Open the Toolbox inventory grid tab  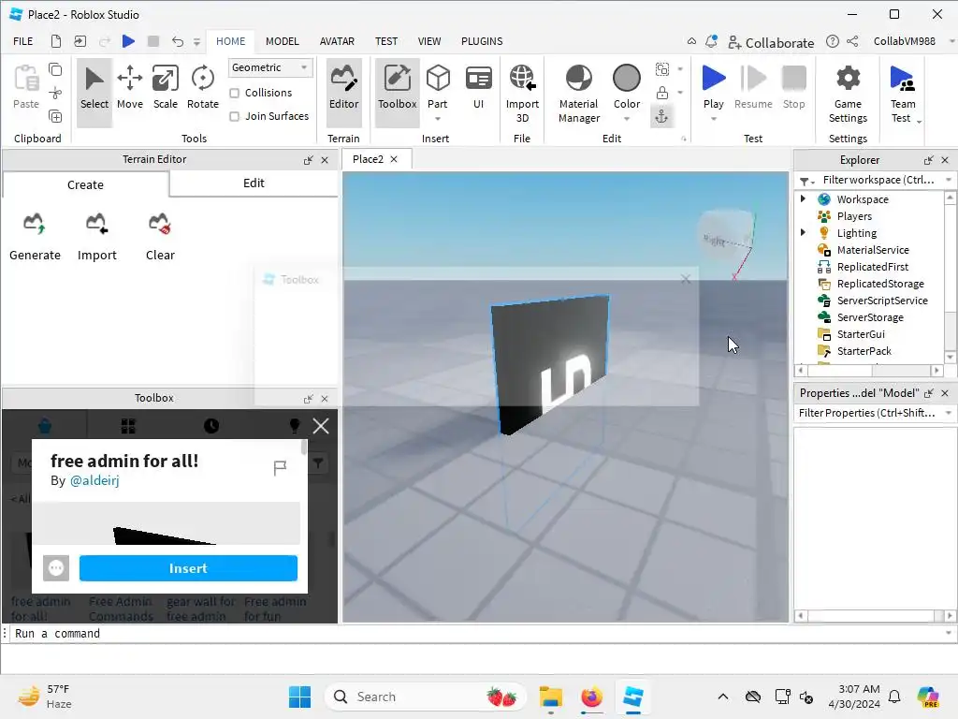(128, 426)
